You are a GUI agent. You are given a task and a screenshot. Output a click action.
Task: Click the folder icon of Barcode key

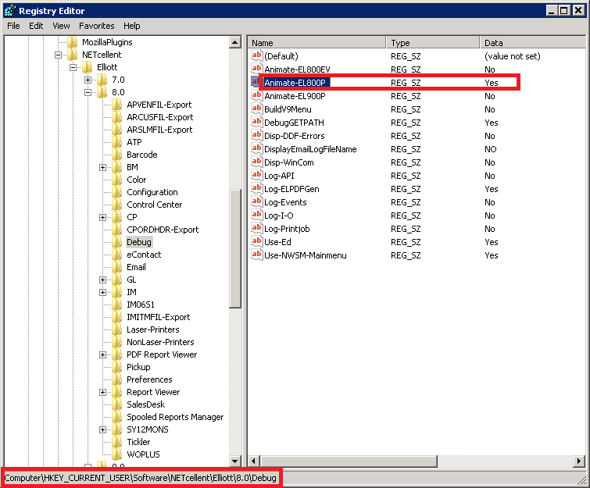117,155
